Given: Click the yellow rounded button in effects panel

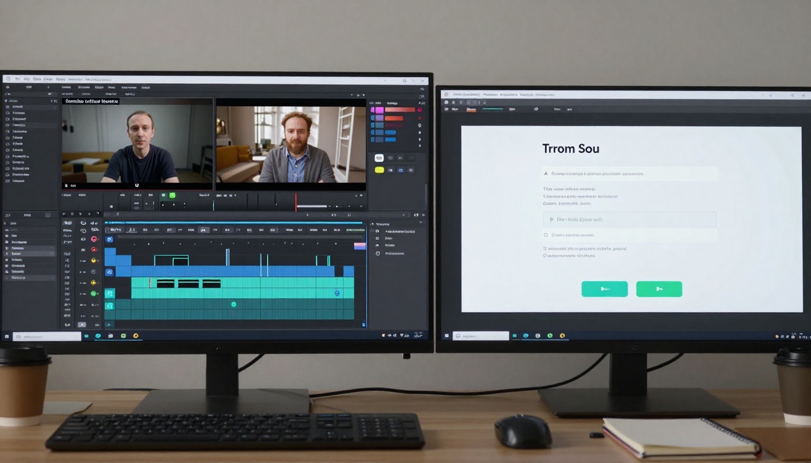Looking at the screenshot, I should 380,170.
